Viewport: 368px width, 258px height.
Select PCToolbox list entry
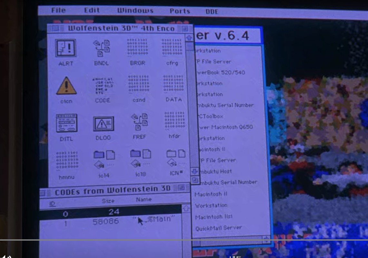(x=210, y=116)
